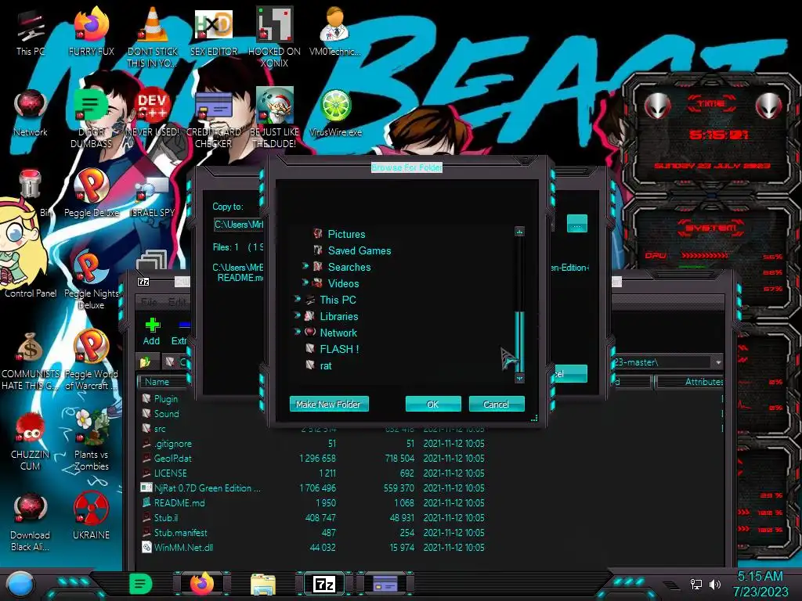
Task: Click the Copy to path field
Action: (x=238, y=225)
